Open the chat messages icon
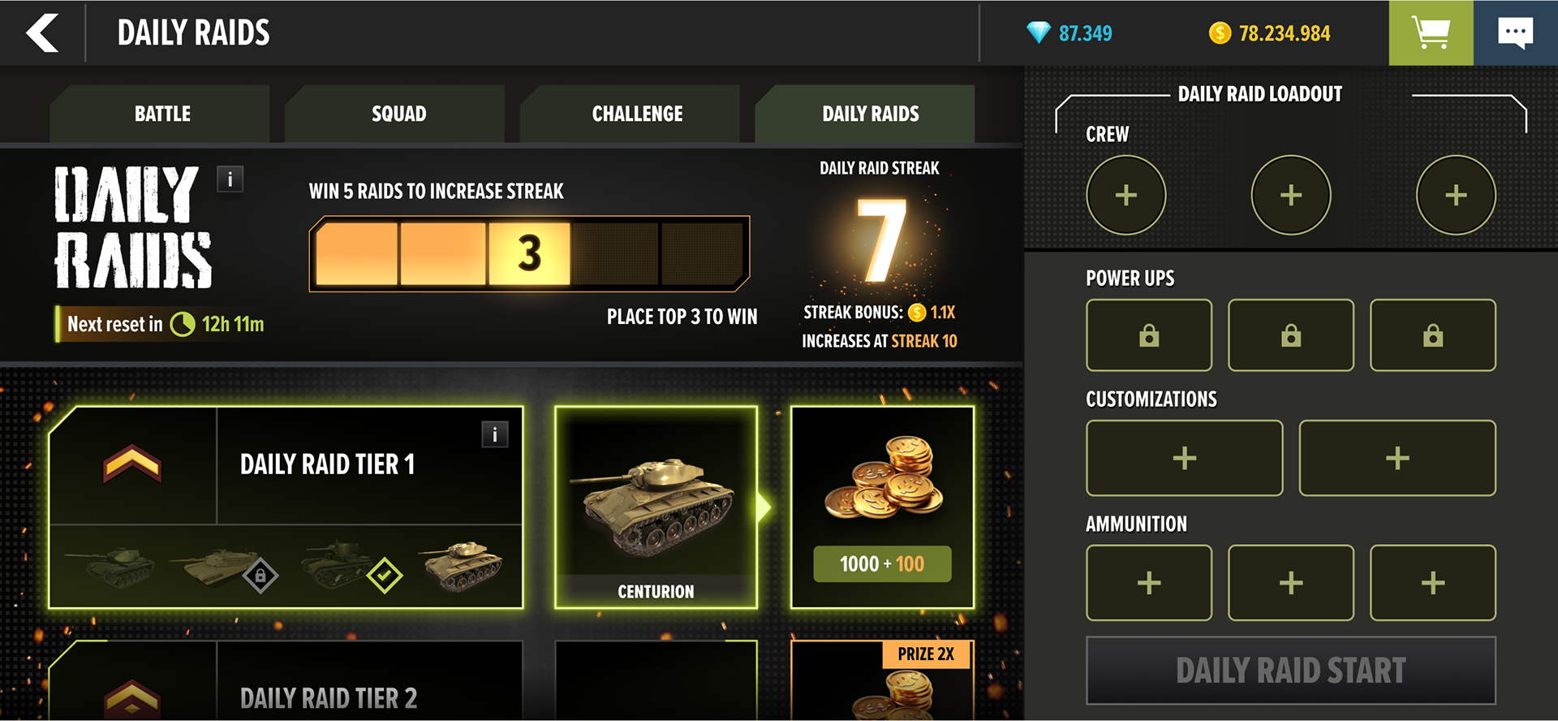The image size is (1558, 721). [x=1516, y=32]
